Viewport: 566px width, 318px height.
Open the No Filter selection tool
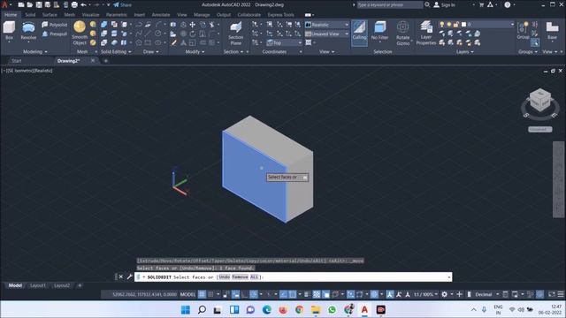click(x=379, y=31)
